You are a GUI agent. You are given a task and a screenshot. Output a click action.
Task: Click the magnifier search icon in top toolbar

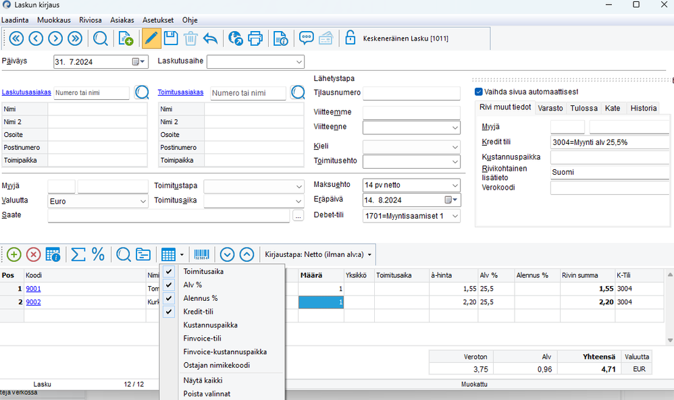(101, 38)
